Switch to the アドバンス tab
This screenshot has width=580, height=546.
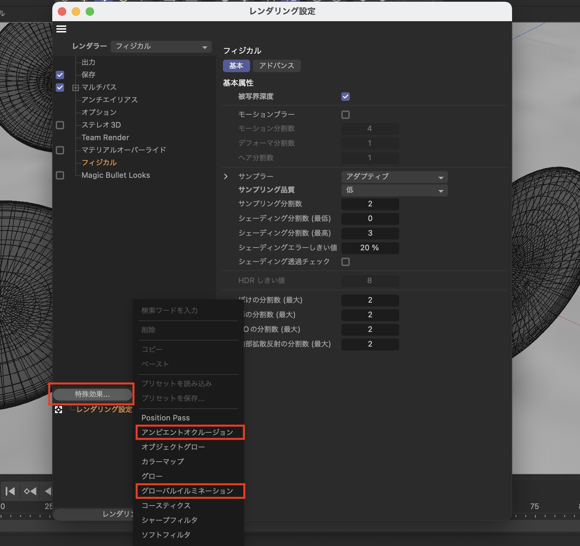point(277,66)
